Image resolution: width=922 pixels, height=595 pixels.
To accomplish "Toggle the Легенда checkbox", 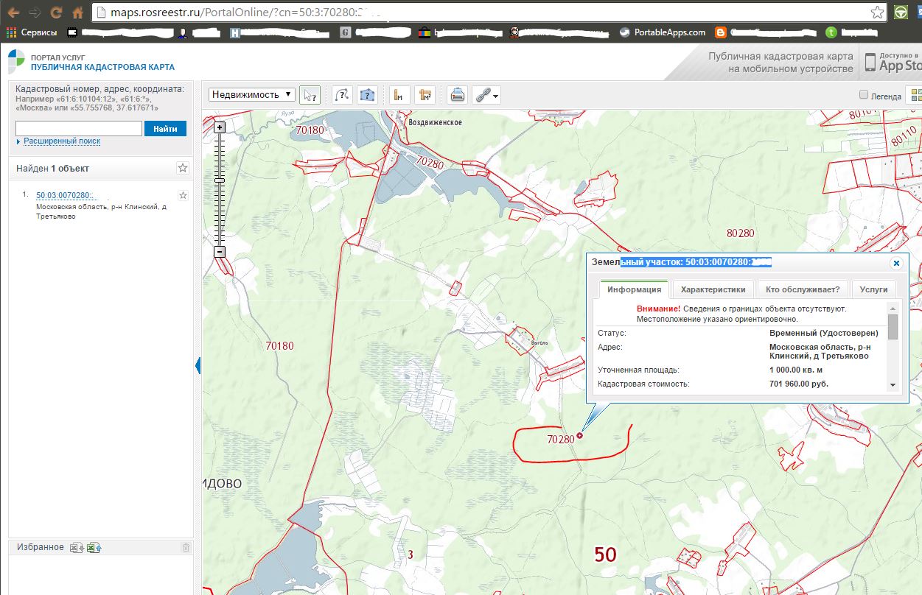I will coord(864,95).
